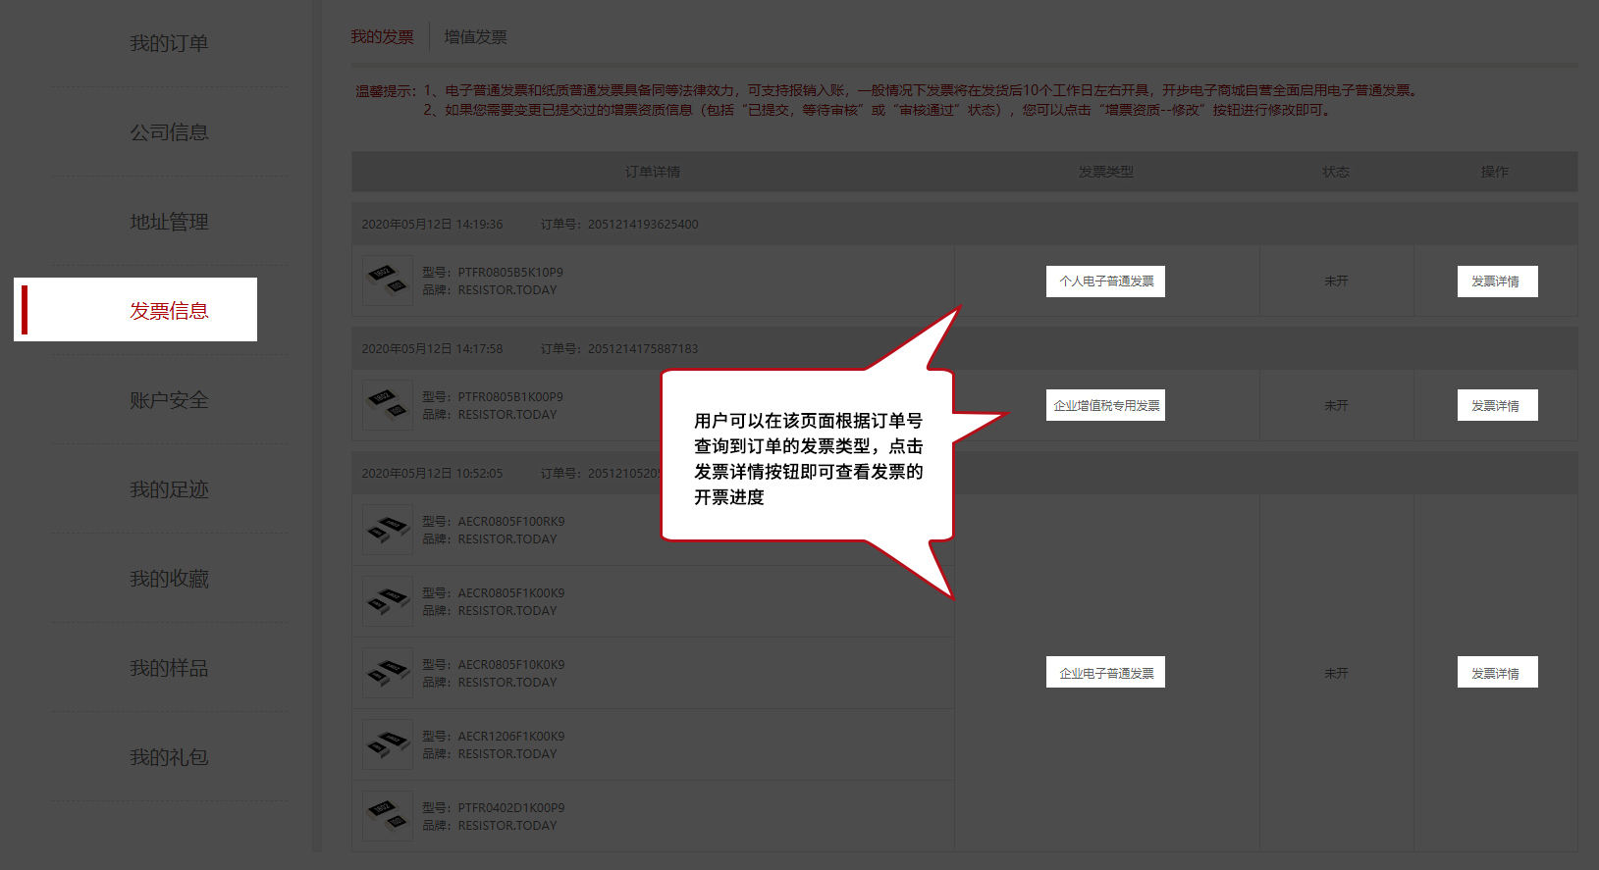Screen dimensions: 1599x870
Task: Click the 企业增值税专用发票 type label
Action: (x=1105, y=405)
